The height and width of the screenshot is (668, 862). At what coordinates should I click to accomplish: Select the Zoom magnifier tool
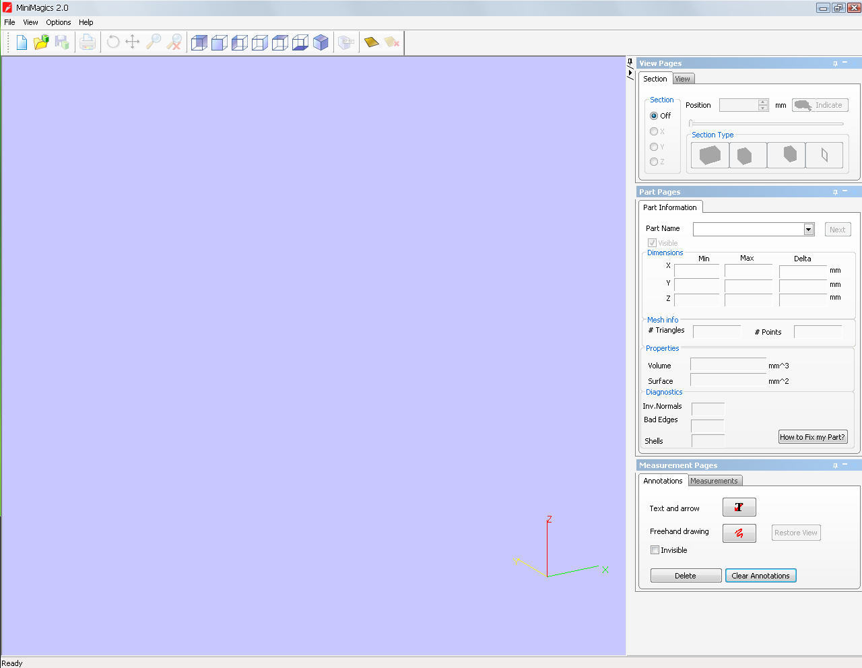coord(154,42)
